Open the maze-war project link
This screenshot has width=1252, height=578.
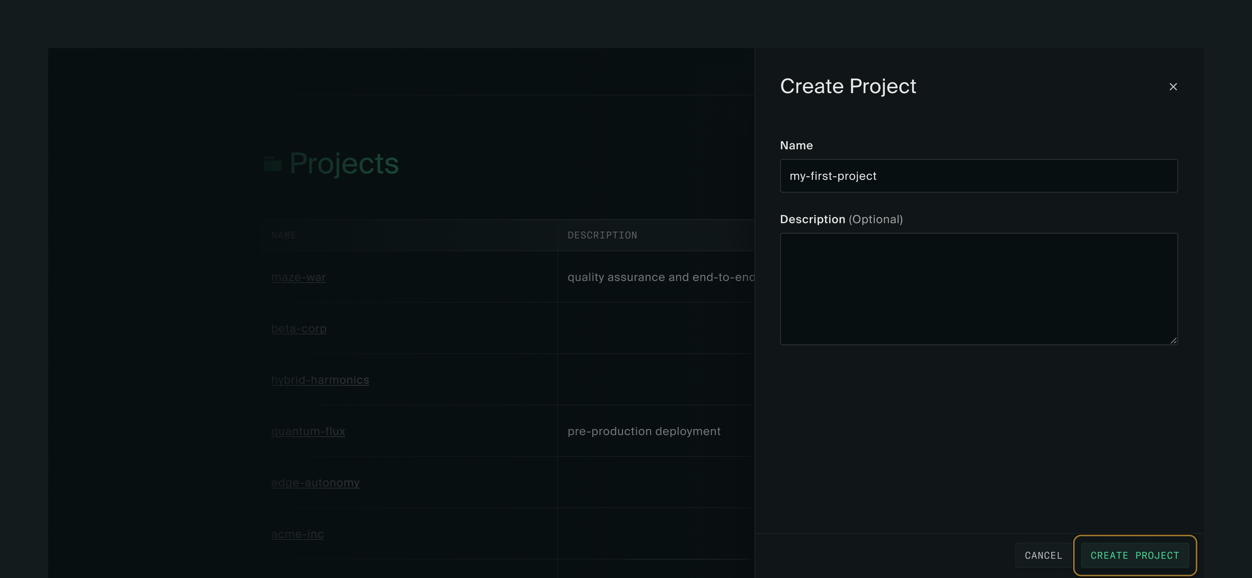(x=299, y=277)
